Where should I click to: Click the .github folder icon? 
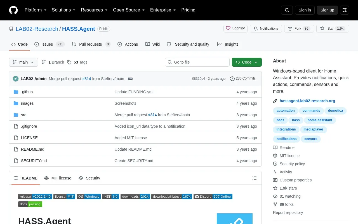(x=16, y=92)
